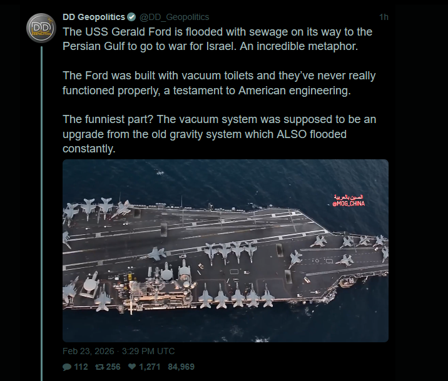Viewport: 448px width, 381px height.
Task: Click the retweet count 256
Action: (113, 367)
